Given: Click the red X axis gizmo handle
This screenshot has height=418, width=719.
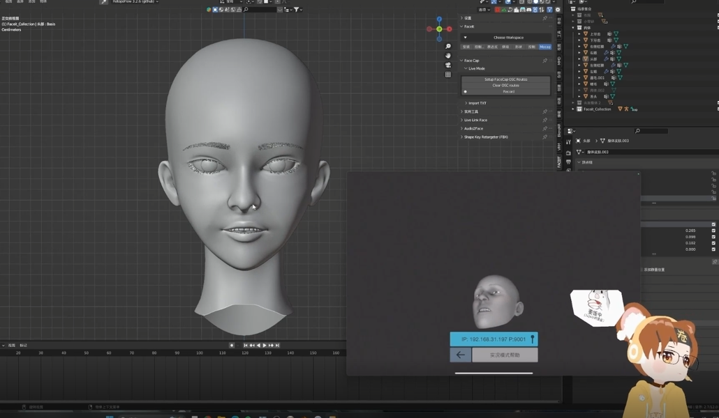Looking at the screenshot, I should (450, 29).
